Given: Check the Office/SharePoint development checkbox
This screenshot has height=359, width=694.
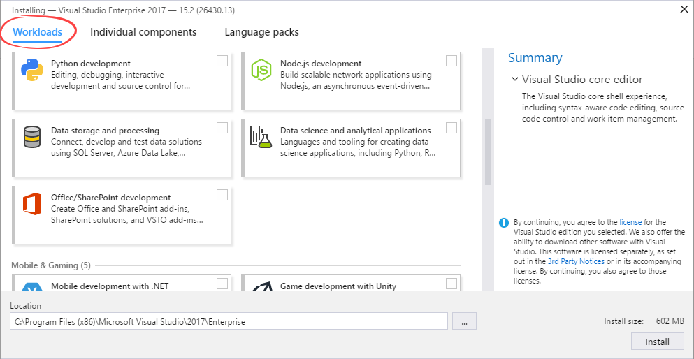Looking at the screenshot, I should click(222, 195).
